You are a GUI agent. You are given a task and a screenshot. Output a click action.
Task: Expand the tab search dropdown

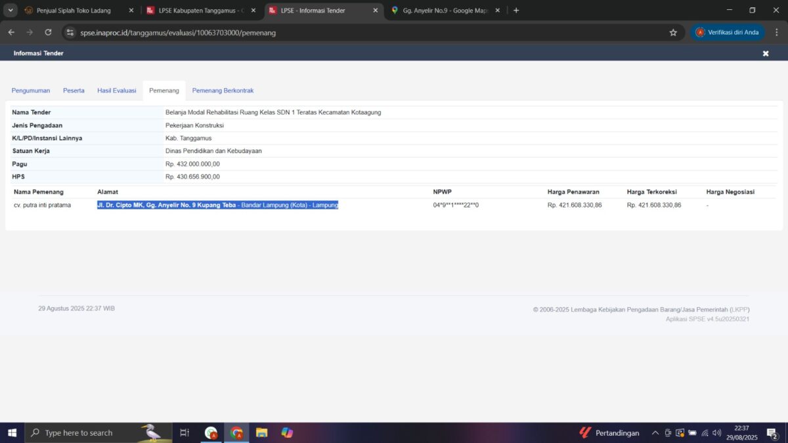click(11, 11)
